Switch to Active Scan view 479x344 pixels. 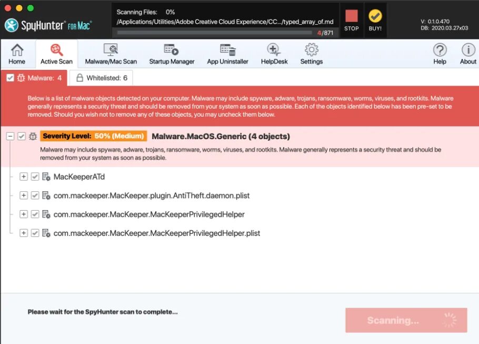tap(56, 54)
